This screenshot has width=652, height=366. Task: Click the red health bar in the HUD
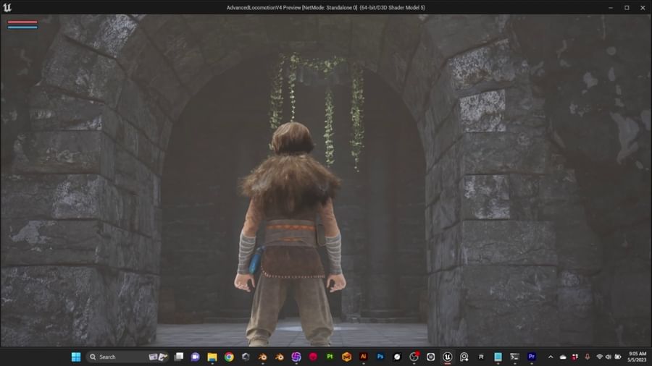[22, 22]
